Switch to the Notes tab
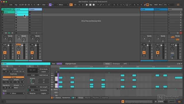The image size is (184, 104). (107, 64)
